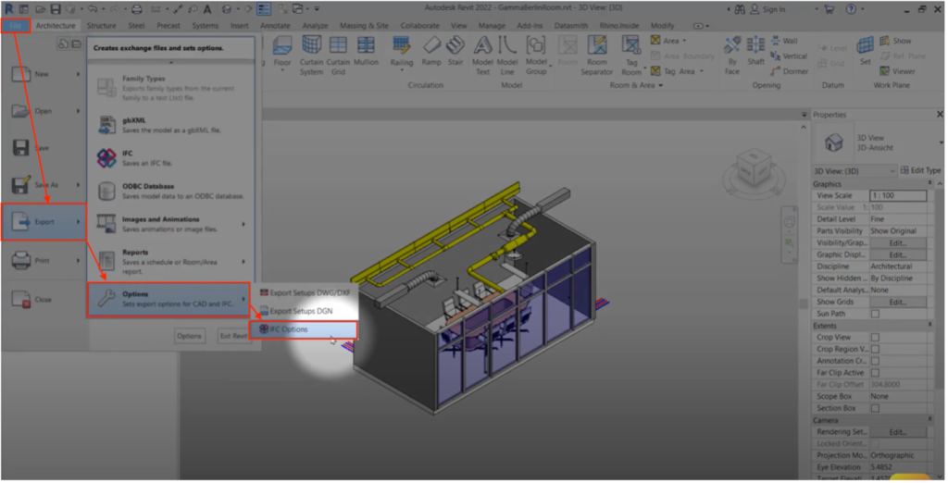Select the Railing tool
This screenshot has width=948, height=483.
tap(402, 54)
